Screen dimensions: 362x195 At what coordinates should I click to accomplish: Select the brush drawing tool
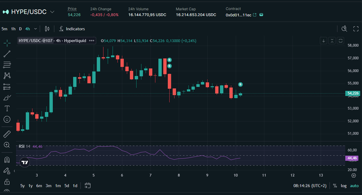coord(7,98)
